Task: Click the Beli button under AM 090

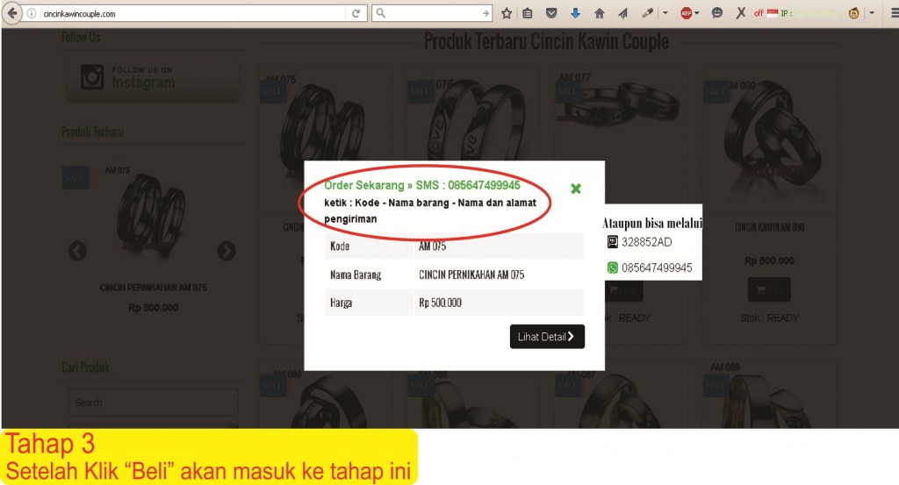Action: [x=769, y=289]
